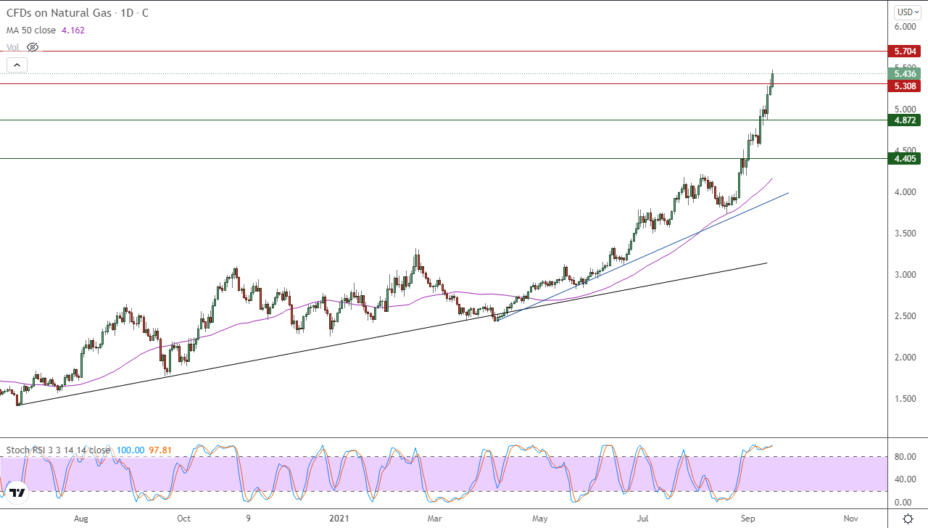Click the Jul label on the time axis
The height and width of the screenshot is (528, 928).
(x=643, y=519)
